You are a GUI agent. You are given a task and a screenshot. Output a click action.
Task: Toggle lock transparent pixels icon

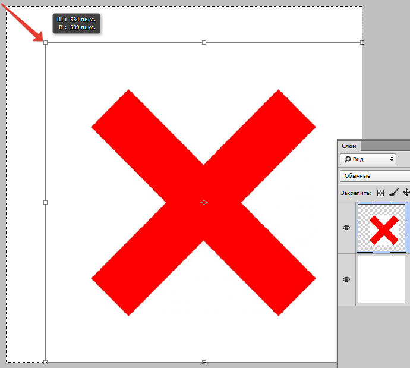click(380, 193)
